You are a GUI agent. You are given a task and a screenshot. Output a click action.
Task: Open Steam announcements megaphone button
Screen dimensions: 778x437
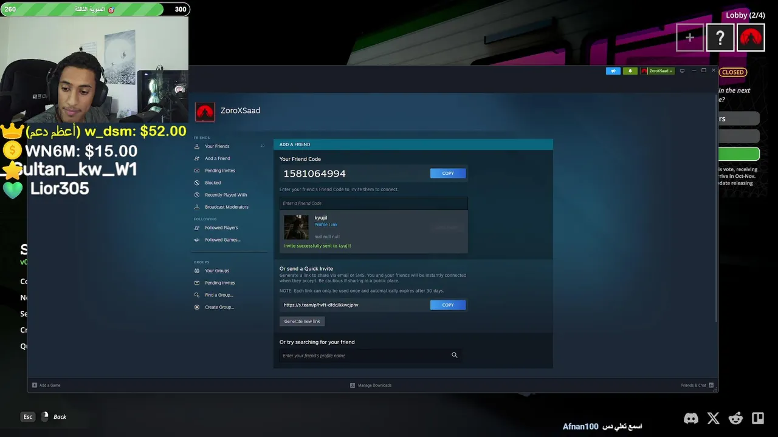click(613, 71)
